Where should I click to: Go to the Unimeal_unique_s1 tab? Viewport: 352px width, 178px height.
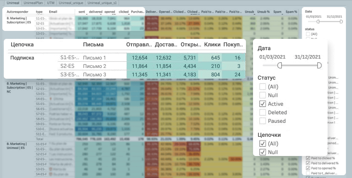coord(102,3)
